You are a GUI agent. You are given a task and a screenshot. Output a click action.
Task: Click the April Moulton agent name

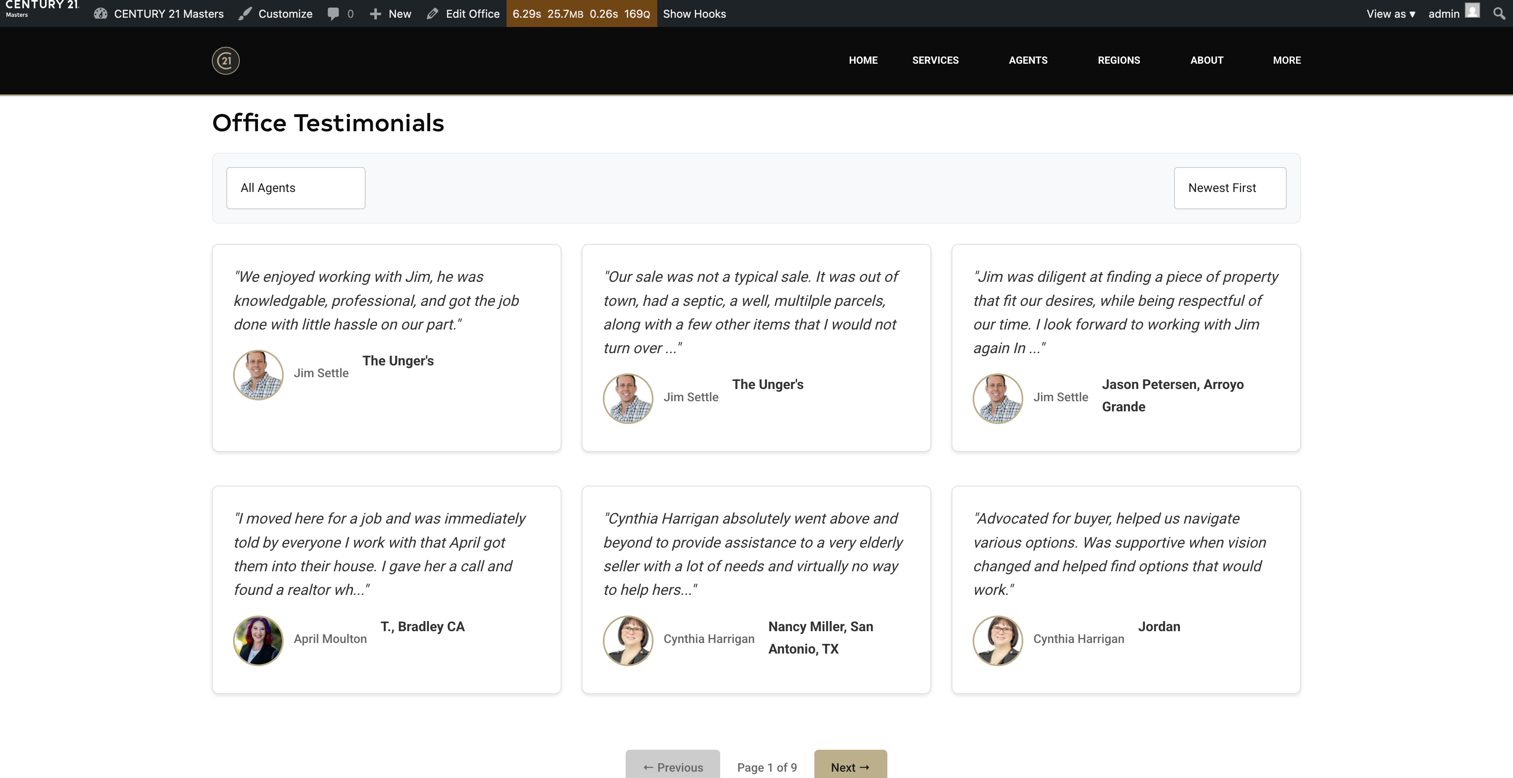(x=330, y=639)
